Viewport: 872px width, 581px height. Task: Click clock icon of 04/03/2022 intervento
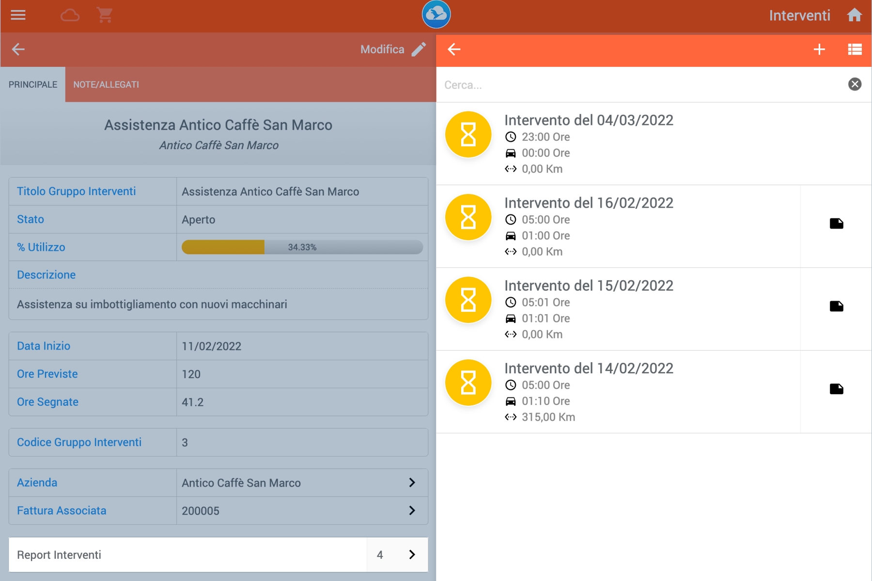coord(511,137)
